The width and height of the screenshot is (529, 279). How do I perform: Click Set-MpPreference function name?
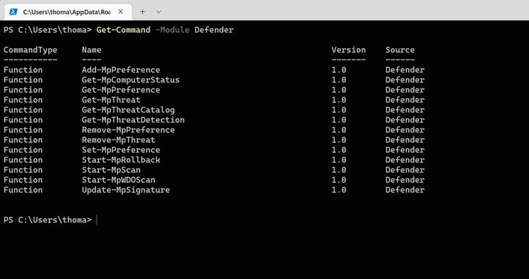coord(121,150)
